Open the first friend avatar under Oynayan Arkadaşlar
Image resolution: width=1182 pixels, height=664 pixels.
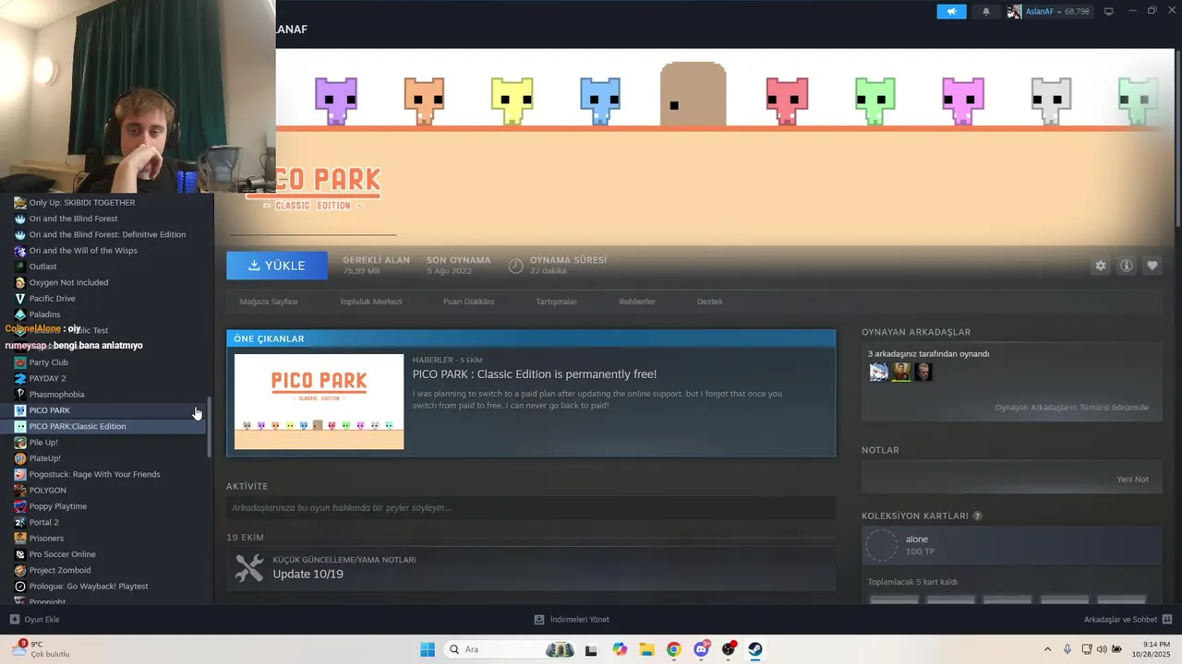click(879, 372)
